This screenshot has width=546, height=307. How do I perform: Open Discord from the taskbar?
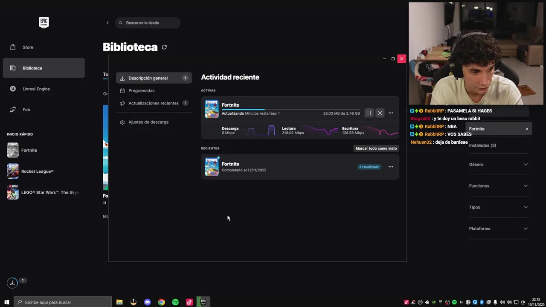(x=148, y=302)
